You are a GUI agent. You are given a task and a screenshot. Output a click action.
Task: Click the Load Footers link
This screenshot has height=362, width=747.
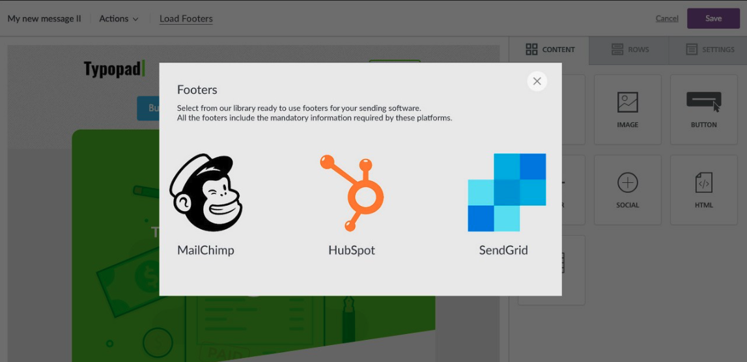click(x=186, y=19)
